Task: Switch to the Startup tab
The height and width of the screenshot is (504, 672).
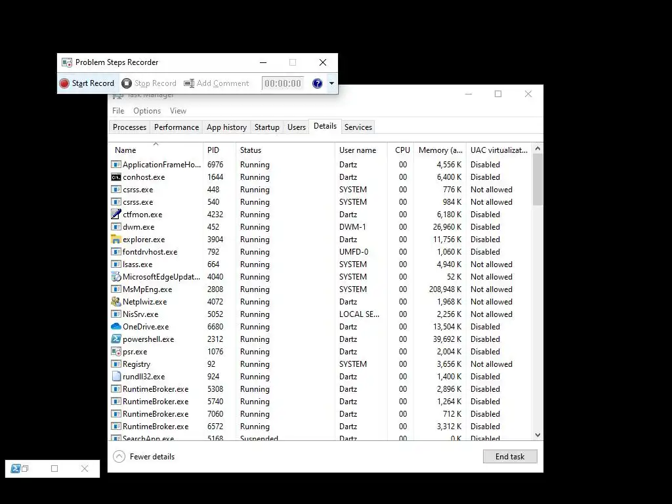Action: click(267, 127)
